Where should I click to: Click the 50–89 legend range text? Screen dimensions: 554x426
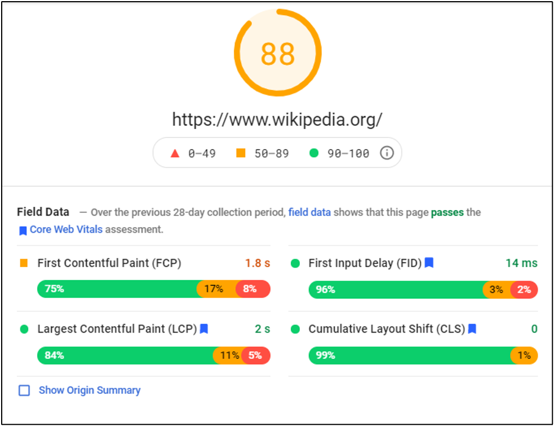[272, 153]
